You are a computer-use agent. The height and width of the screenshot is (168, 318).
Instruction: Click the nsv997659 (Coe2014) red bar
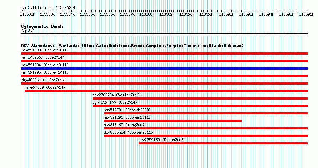click(x=166, y=91)
